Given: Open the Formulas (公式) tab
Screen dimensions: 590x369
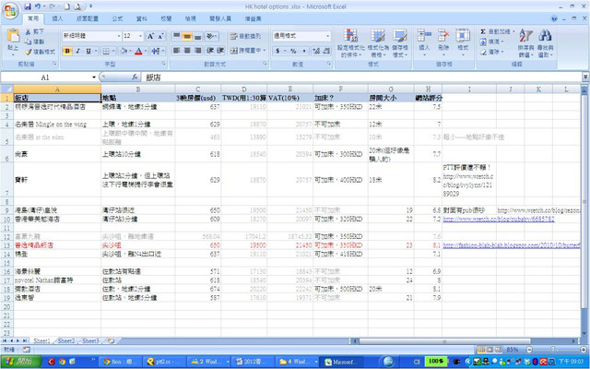Looking at the screenshot, I should (117, 18).
